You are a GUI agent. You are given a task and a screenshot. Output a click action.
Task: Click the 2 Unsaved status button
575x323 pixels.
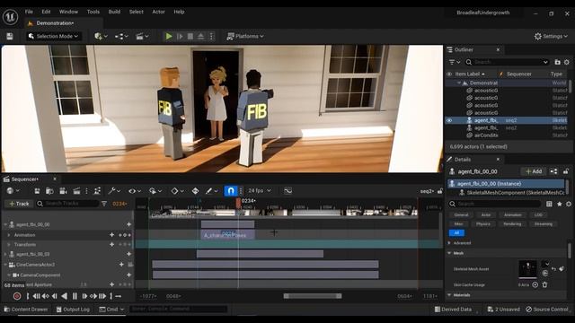pyautogui.click(x=503, y=310)
